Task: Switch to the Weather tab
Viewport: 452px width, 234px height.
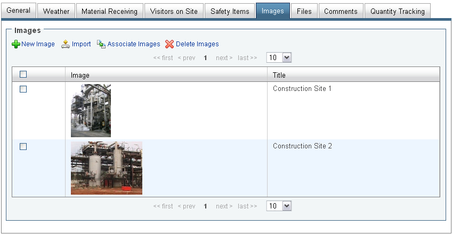Action: 56,11
